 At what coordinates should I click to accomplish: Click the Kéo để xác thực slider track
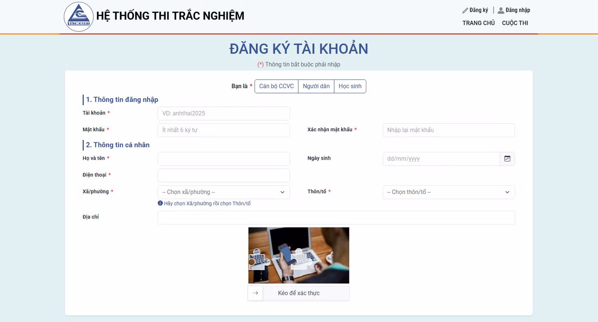(x=299, y=293)
